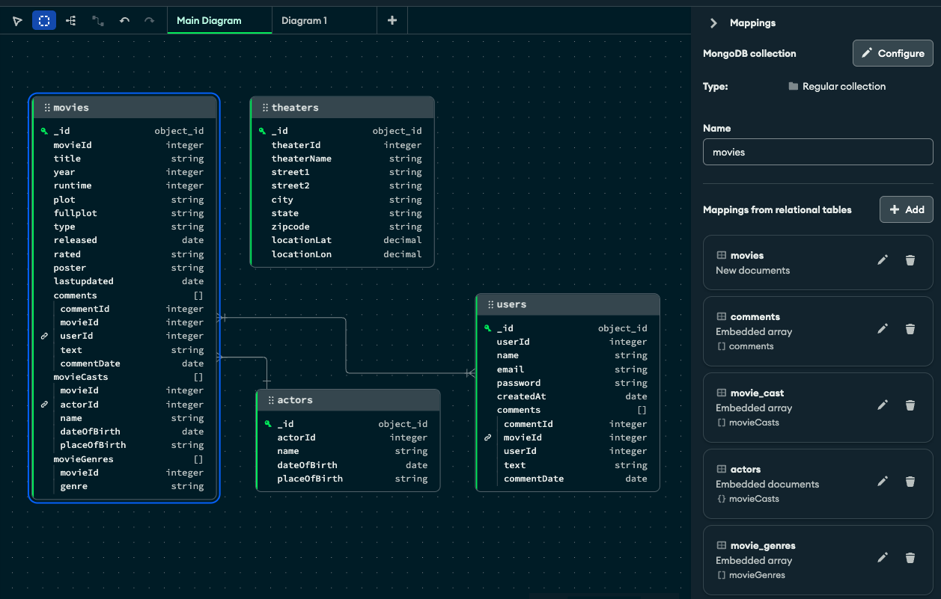
Task: Click the Configure button
Action: 893,53
